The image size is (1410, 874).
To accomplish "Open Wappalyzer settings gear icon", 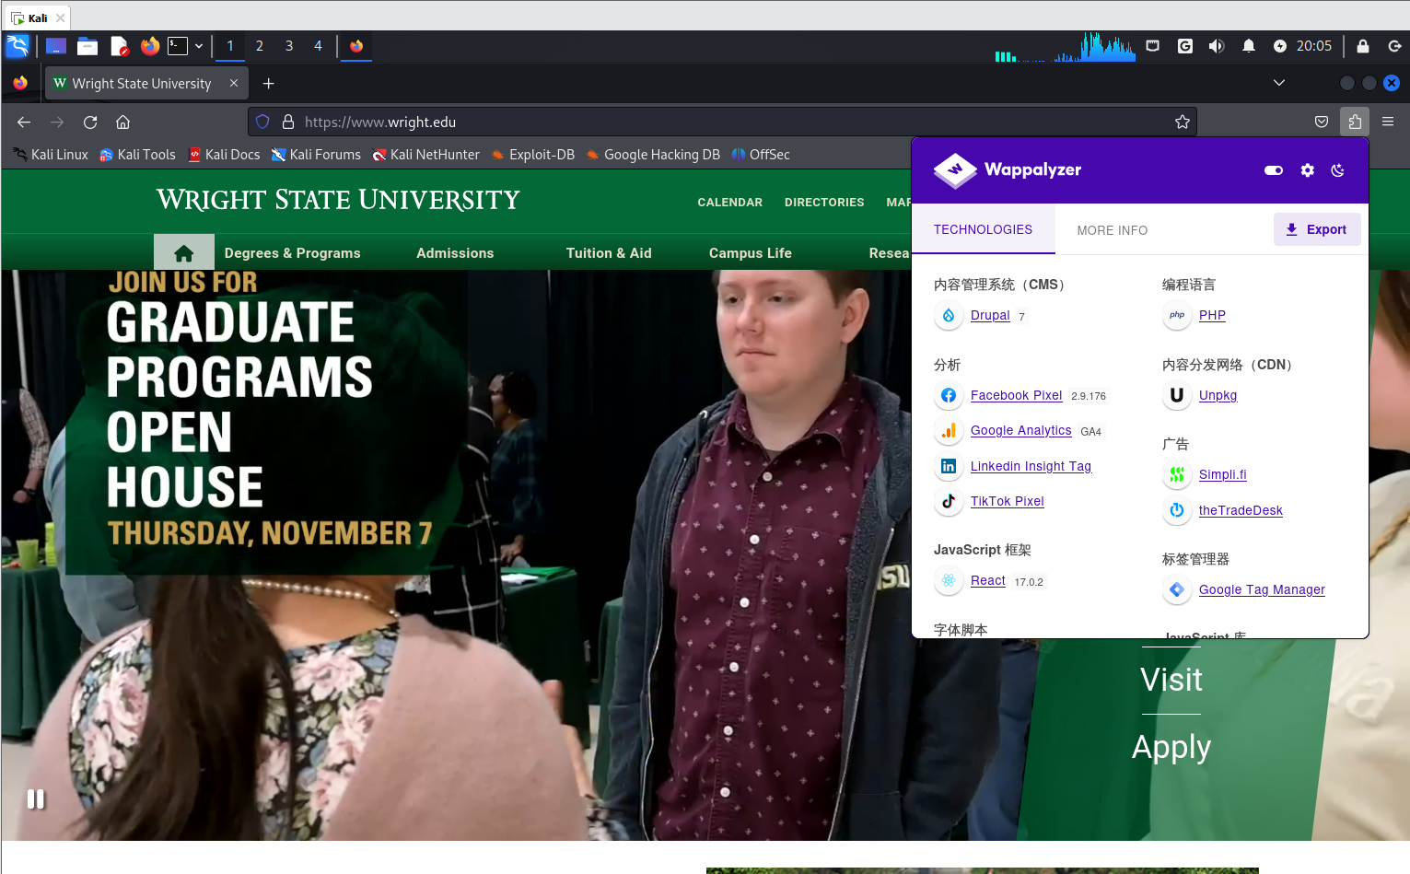I will [1307, 170].
